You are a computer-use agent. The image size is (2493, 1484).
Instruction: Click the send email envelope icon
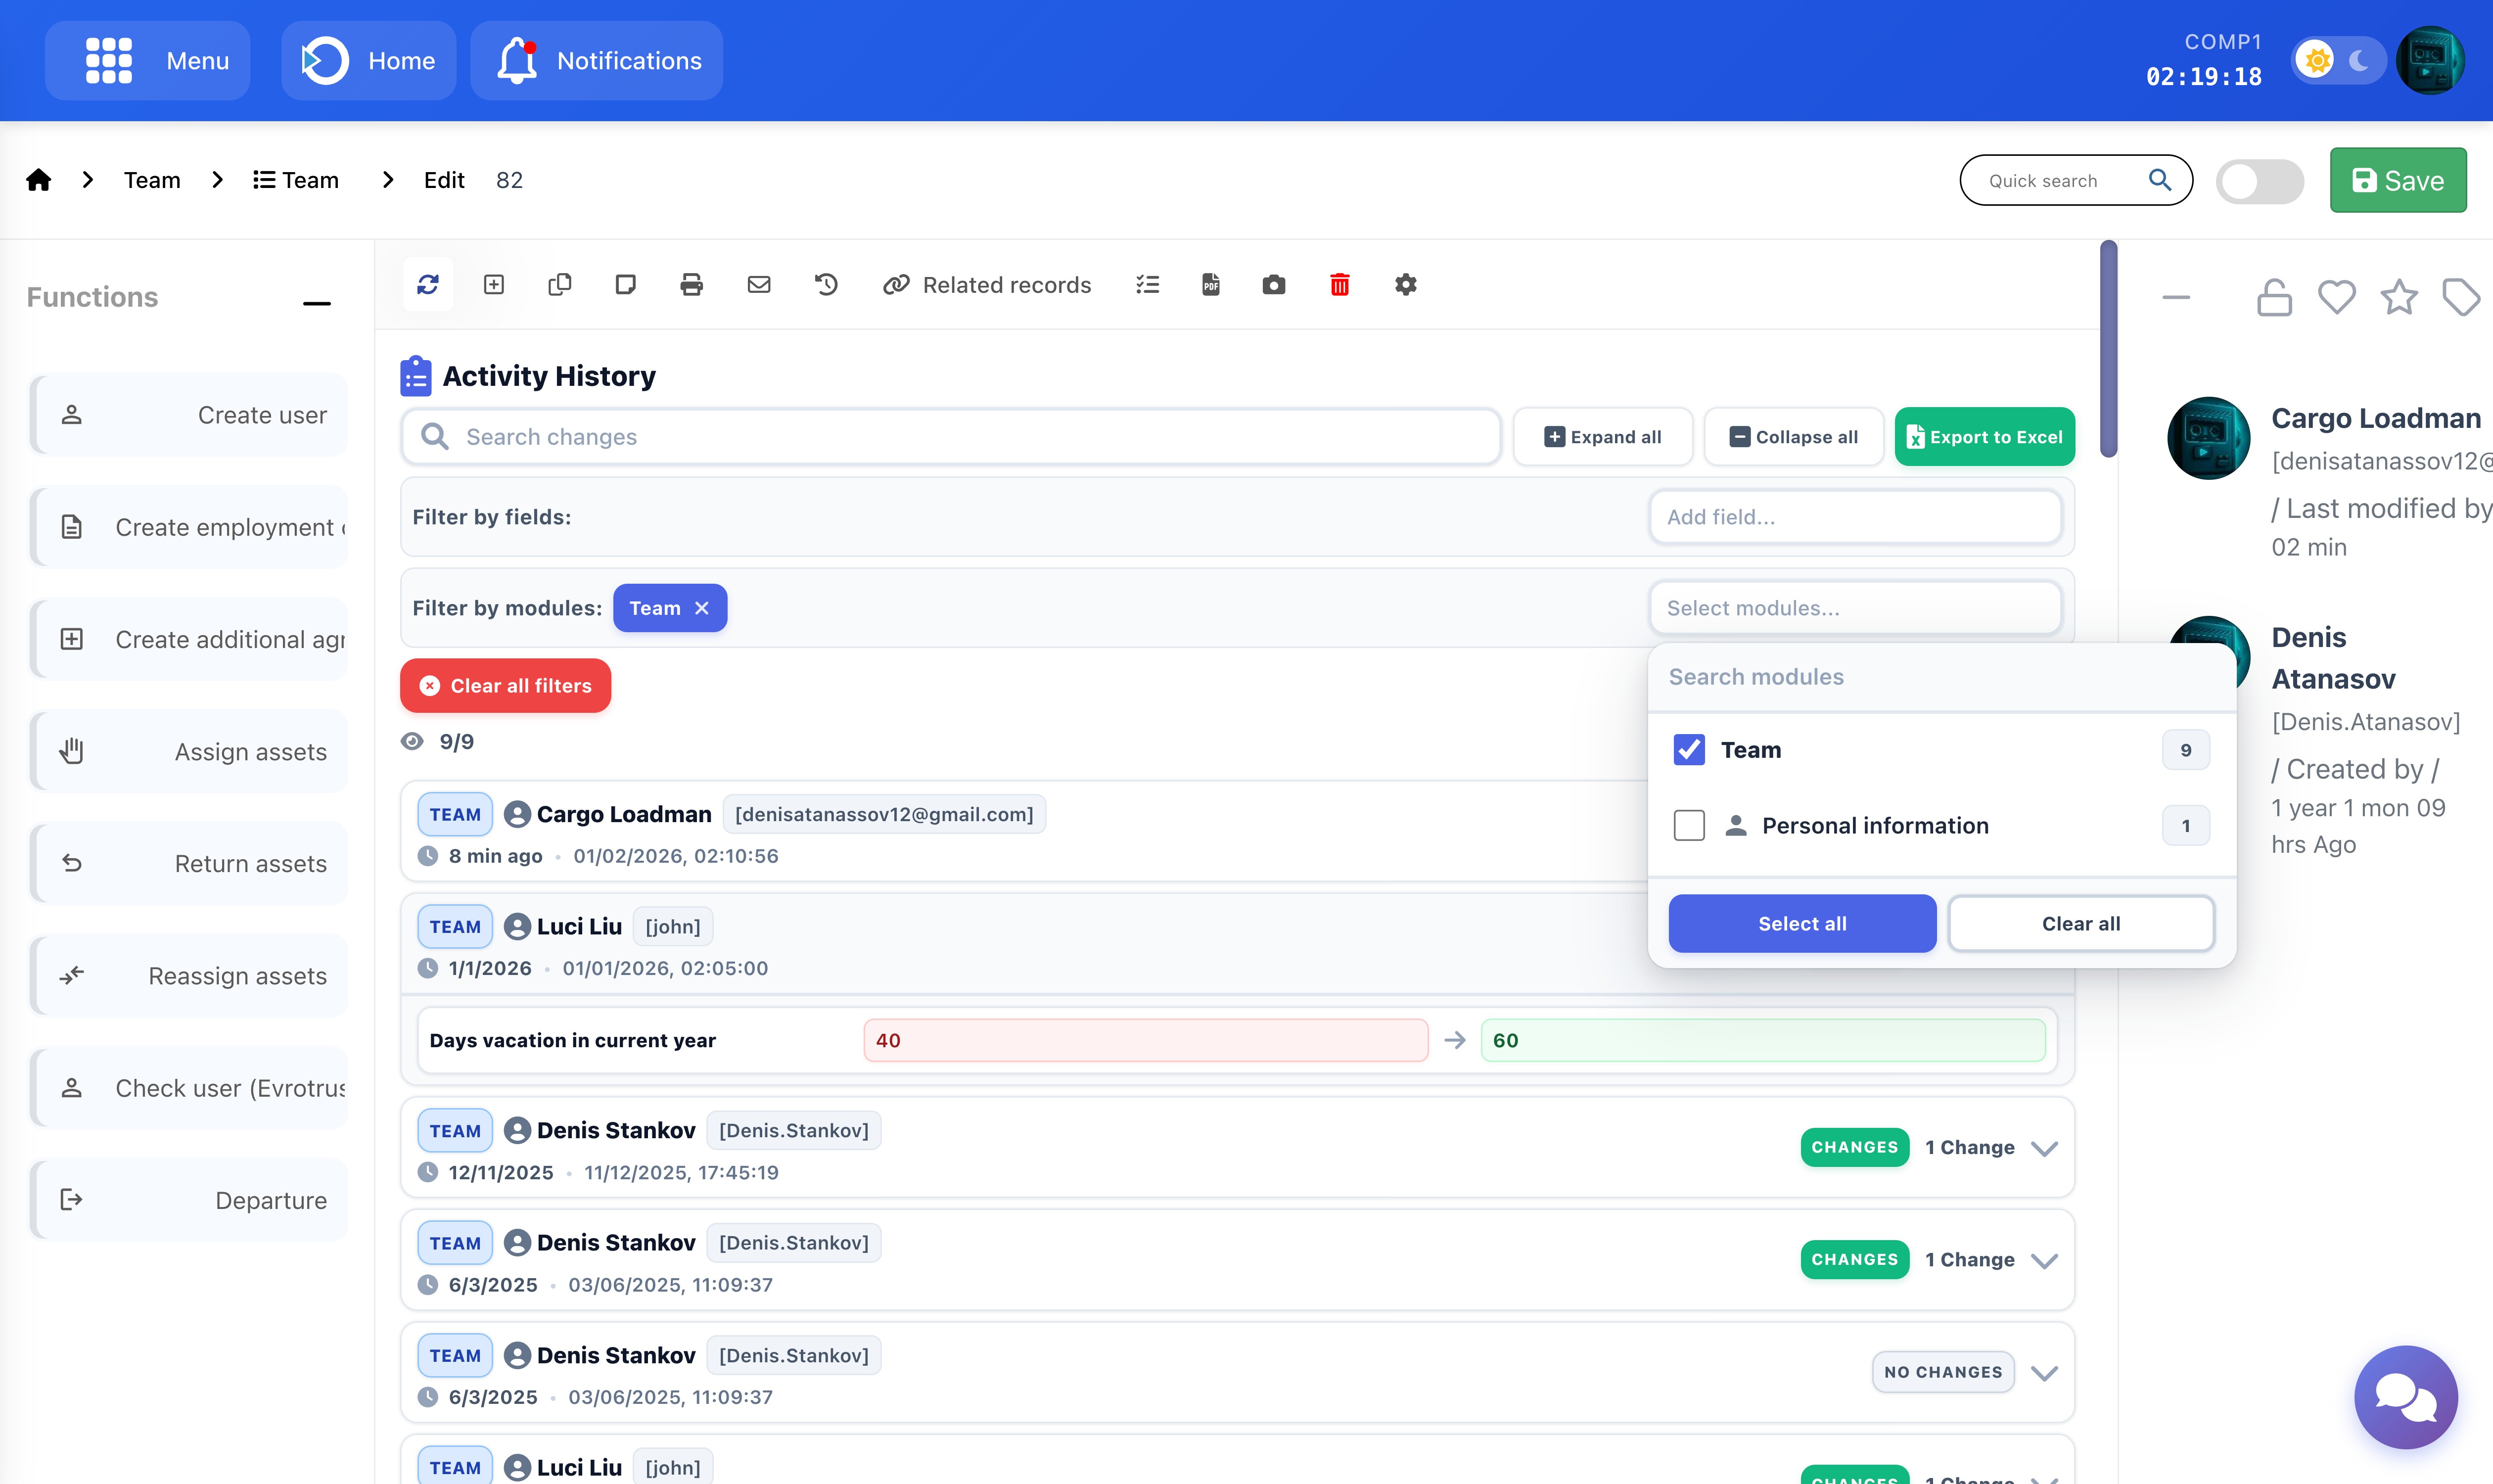[759, 285]
